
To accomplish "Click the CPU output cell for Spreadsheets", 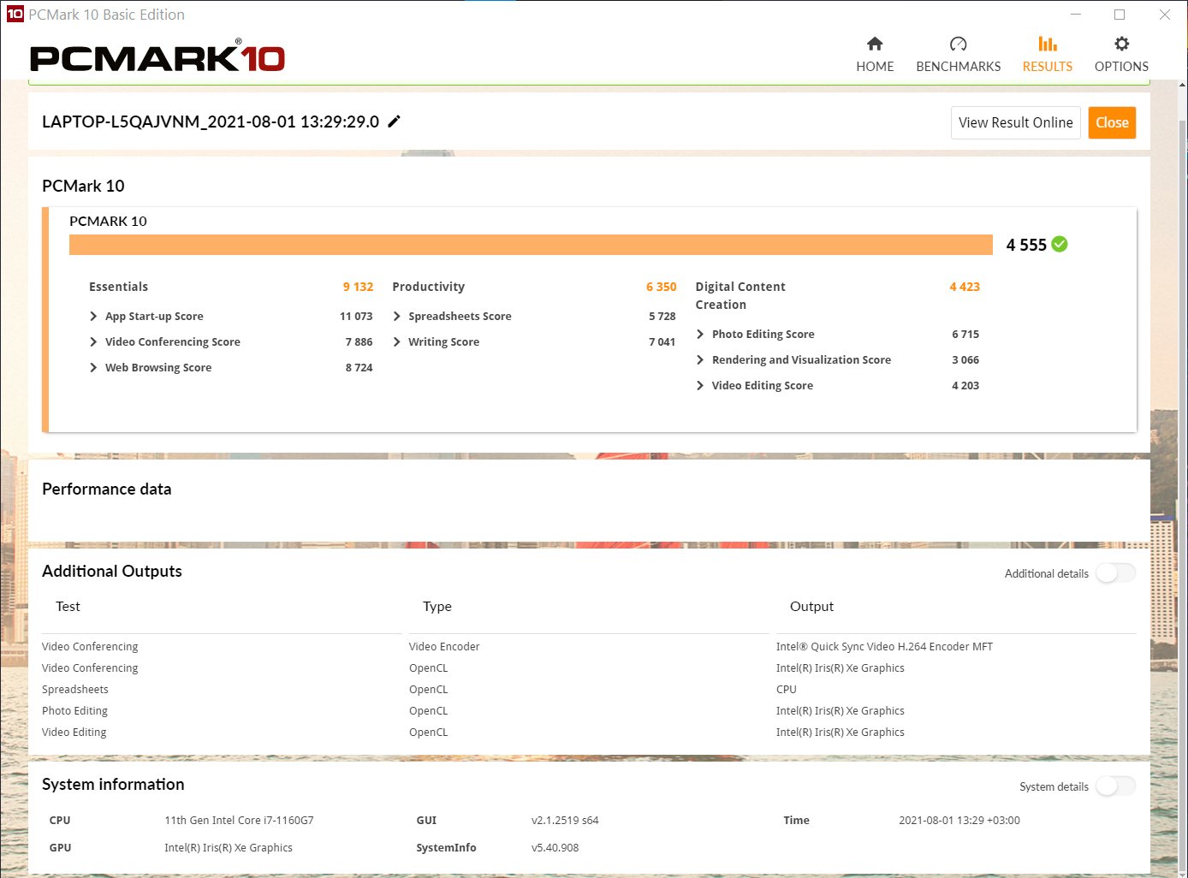I will pyautogui.click(x=787, y=690).
